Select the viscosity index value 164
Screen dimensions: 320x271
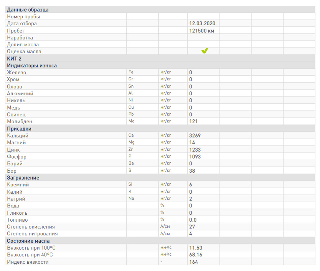(193, 262)
